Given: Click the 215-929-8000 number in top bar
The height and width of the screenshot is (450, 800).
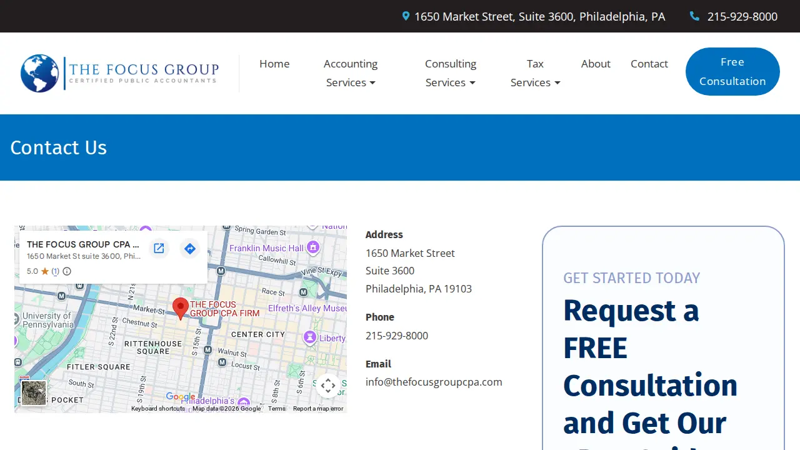Looking at the screenshot, I should (742, 17).
